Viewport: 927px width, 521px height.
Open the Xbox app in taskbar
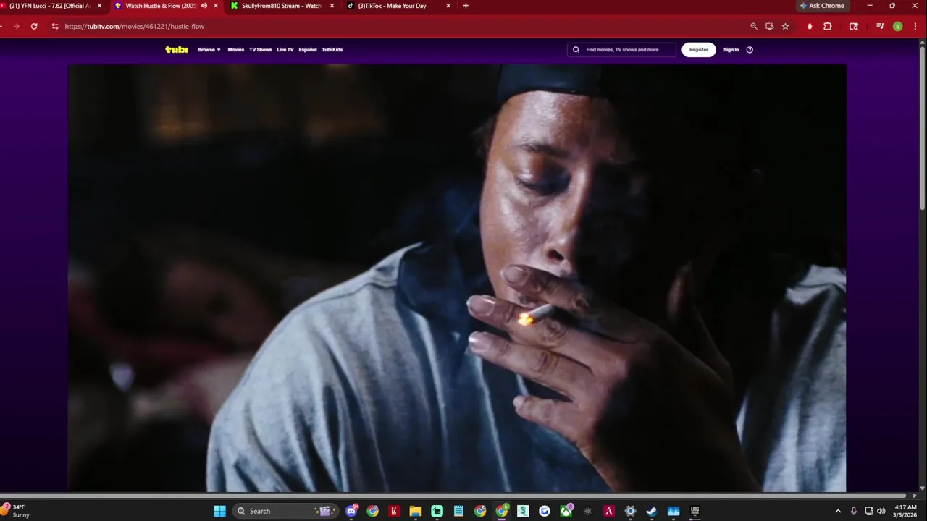[x=566, y=511]
